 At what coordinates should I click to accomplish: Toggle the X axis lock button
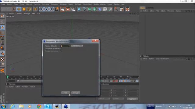tap(41, 9)
